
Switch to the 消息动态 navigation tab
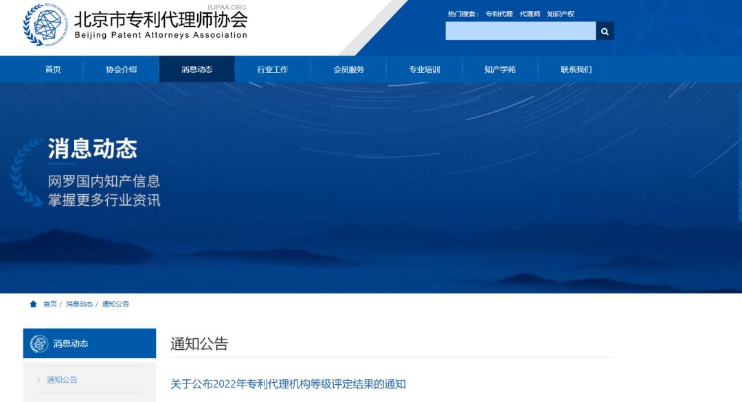click(196, 69)
